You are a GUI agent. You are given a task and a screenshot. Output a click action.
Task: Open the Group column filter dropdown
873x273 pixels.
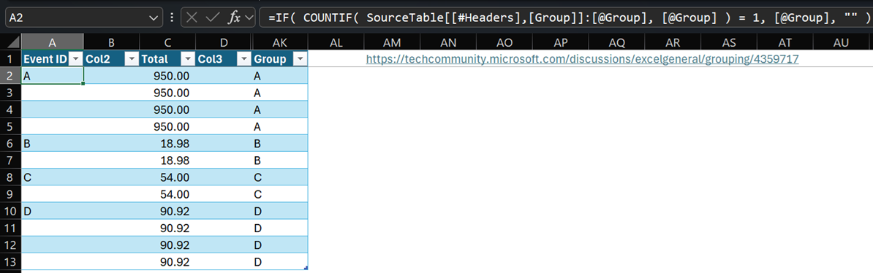coord(300,60)
